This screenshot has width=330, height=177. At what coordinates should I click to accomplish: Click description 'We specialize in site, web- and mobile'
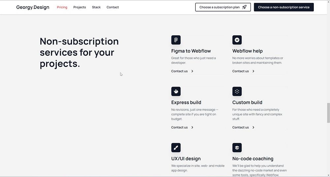(198, 168)
